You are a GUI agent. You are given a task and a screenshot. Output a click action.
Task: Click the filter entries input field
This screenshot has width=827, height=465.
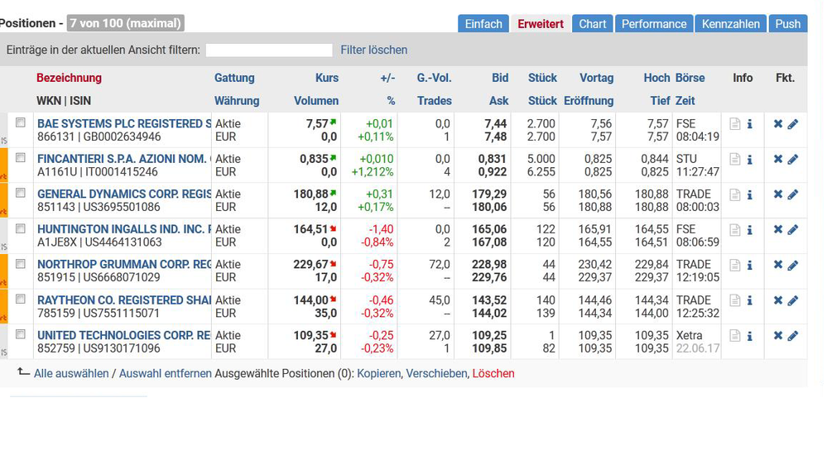[269, 50]
